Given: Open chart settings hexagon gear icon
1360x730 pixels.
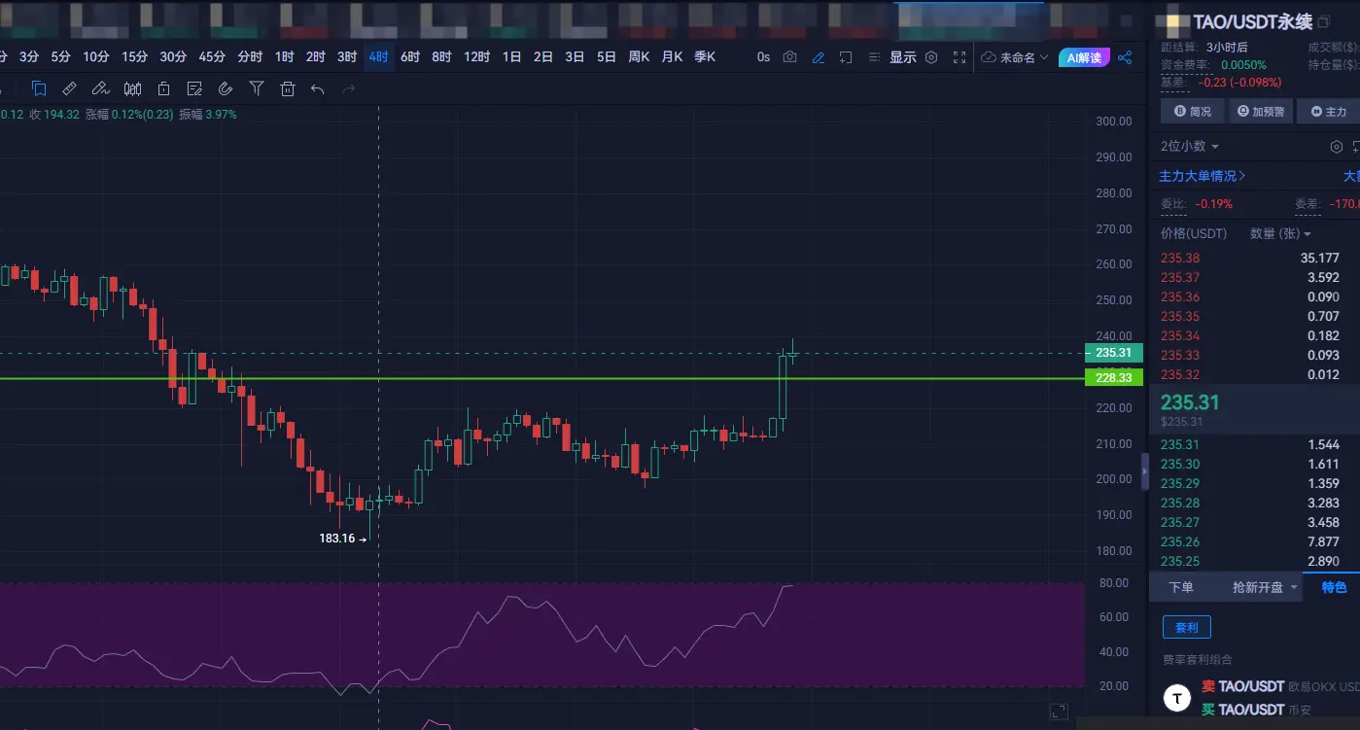Looking at the screenshot, I should [931, 57].
